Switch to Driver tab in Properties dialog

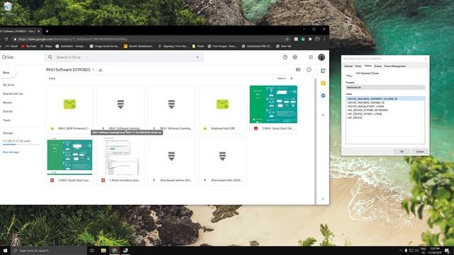coord(358,66)
